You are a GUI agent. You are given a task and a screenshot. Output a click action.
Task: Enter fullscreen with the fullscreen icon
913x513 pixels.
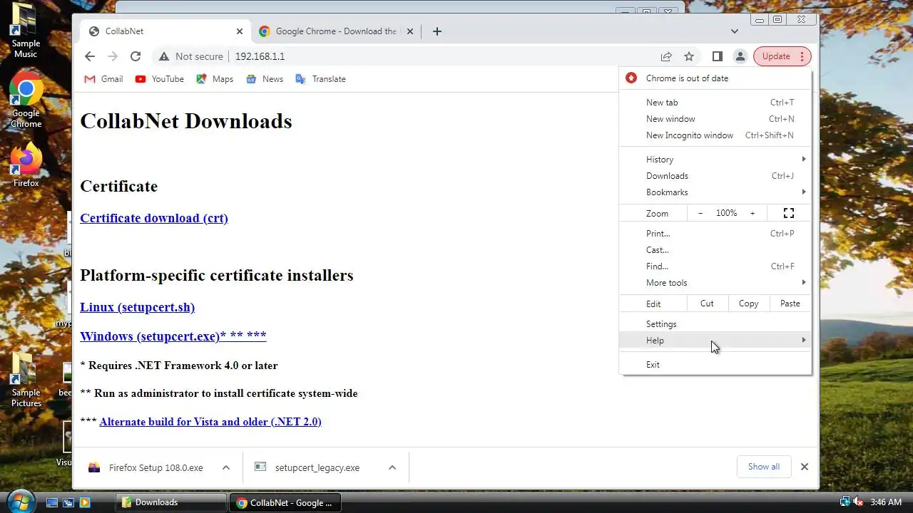[x=789, y=213]
